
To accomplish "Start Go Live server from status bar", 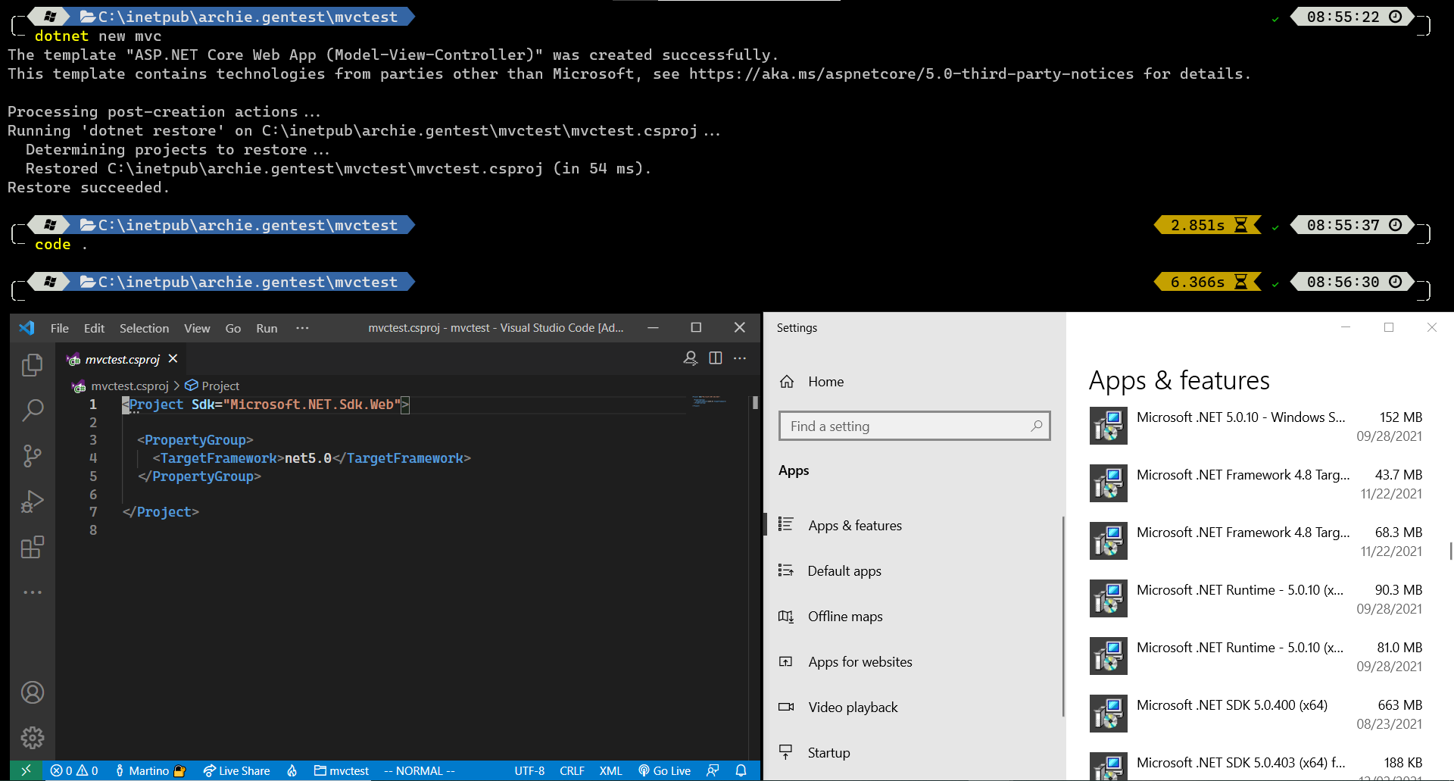I will coord(664,770).
